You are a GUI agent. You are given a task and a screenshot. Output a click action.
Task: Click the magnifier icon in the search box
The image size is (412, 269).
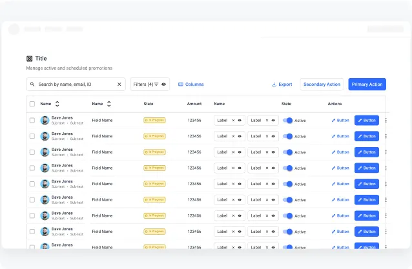(32, 85)
